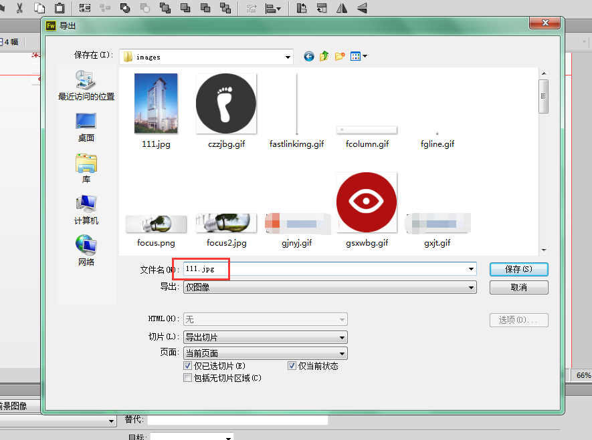
Task: Open the 导出 (仅图像) dropdown
Action: 472,286
